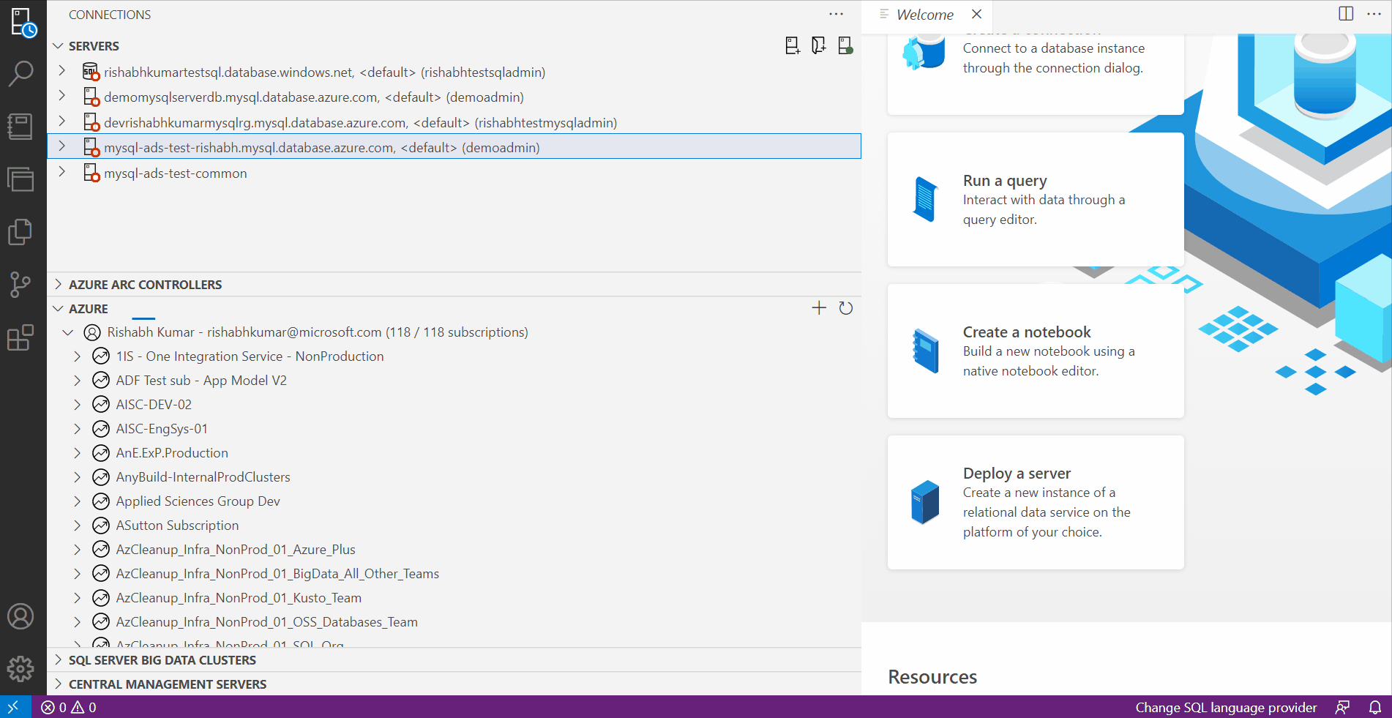This screenshot has height=718, width=1392.
Task: Expand AZURE ARC CONTROLLERS section
Action: coord(59,284)
